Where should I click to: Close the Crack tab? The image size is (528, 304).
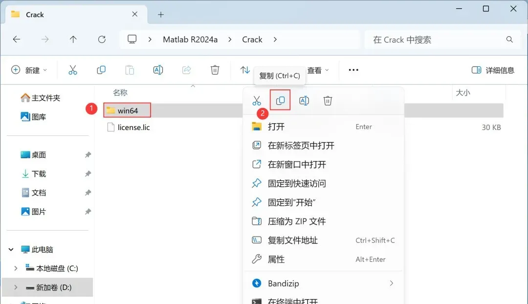point(135,14)
